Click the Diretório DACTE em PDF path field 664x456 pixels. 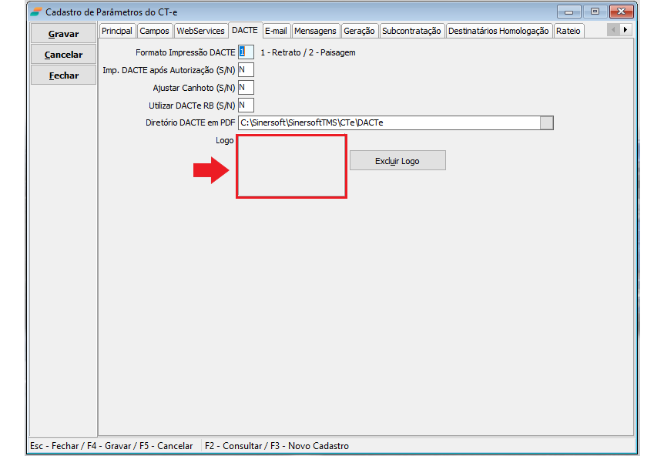click(388, 123)
